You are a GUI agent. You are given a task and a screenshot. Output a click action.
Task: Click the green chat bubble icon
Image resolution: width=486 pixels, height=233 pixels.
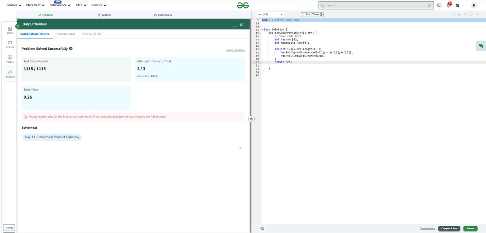481,46
